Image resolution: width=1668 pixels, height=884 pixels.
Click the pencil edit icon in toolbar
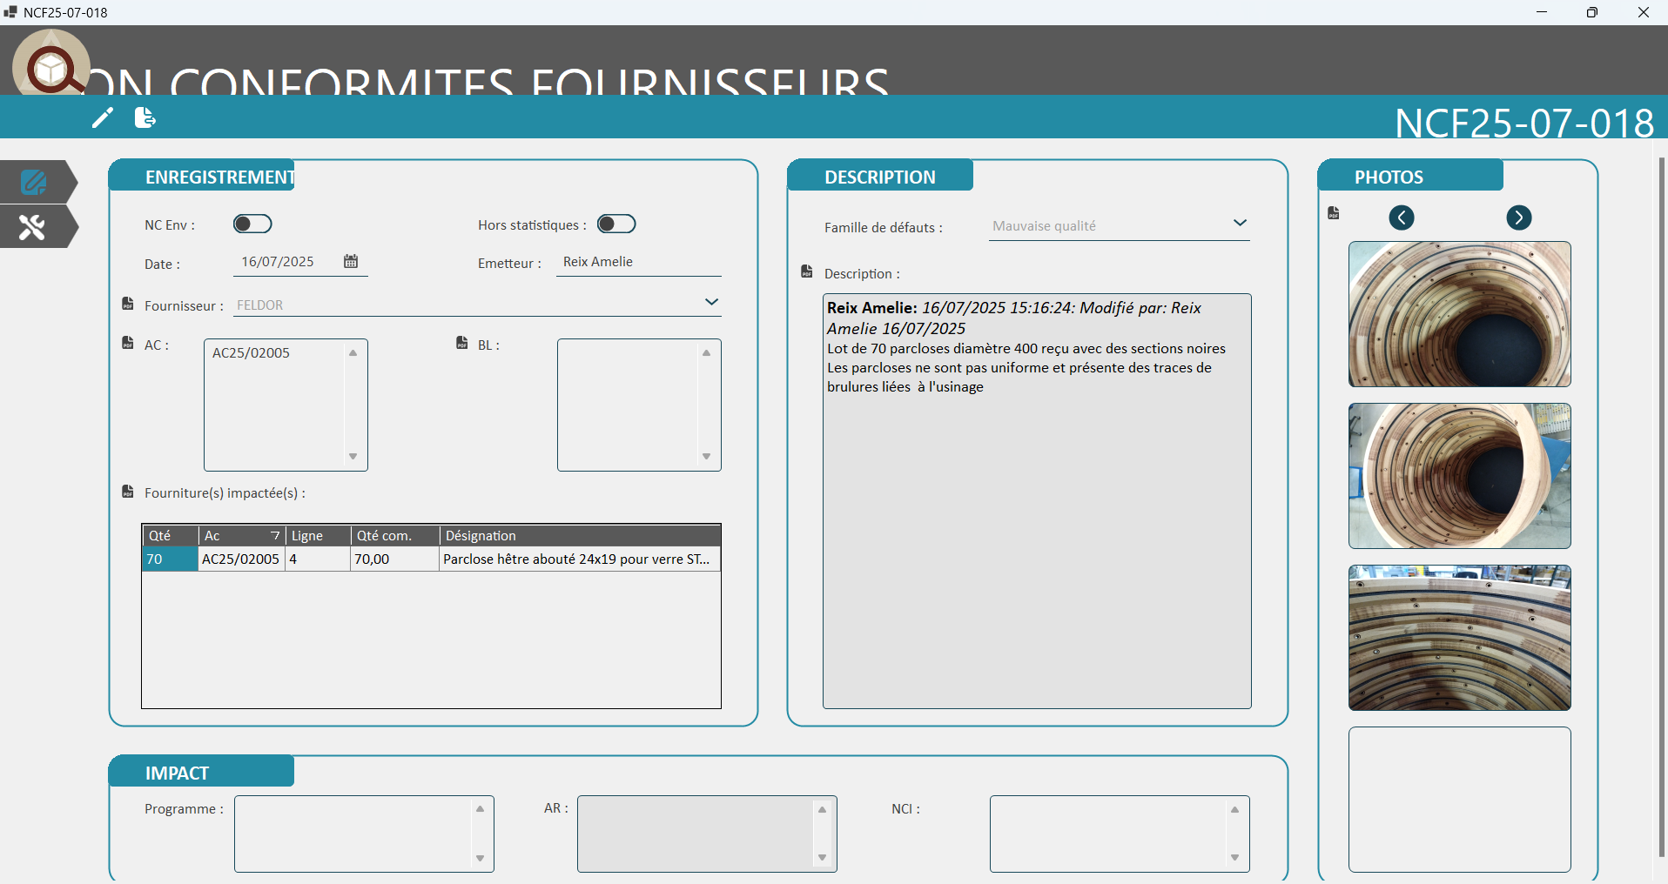103,117
